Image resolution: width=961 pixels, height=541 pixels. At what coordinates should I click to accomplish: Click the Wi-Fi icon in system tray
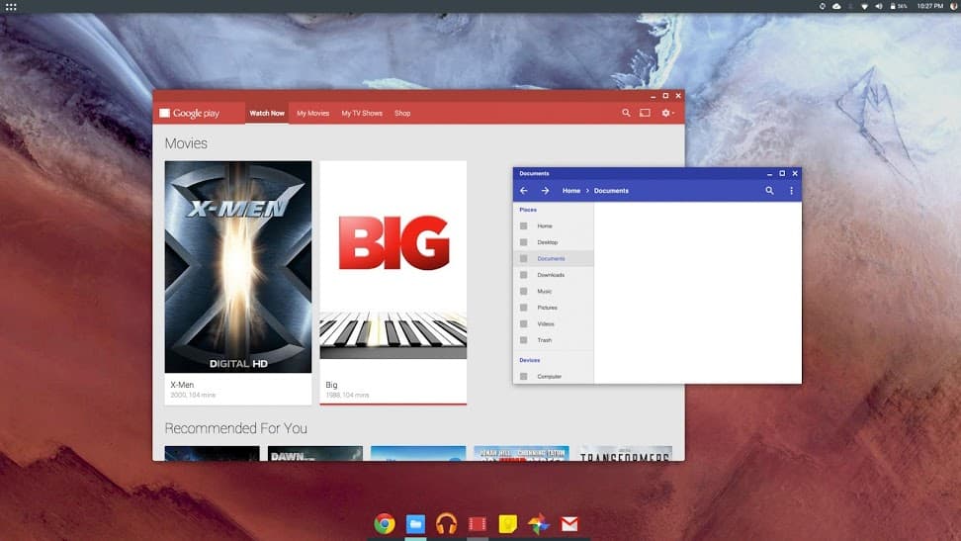tap(865, 6)
